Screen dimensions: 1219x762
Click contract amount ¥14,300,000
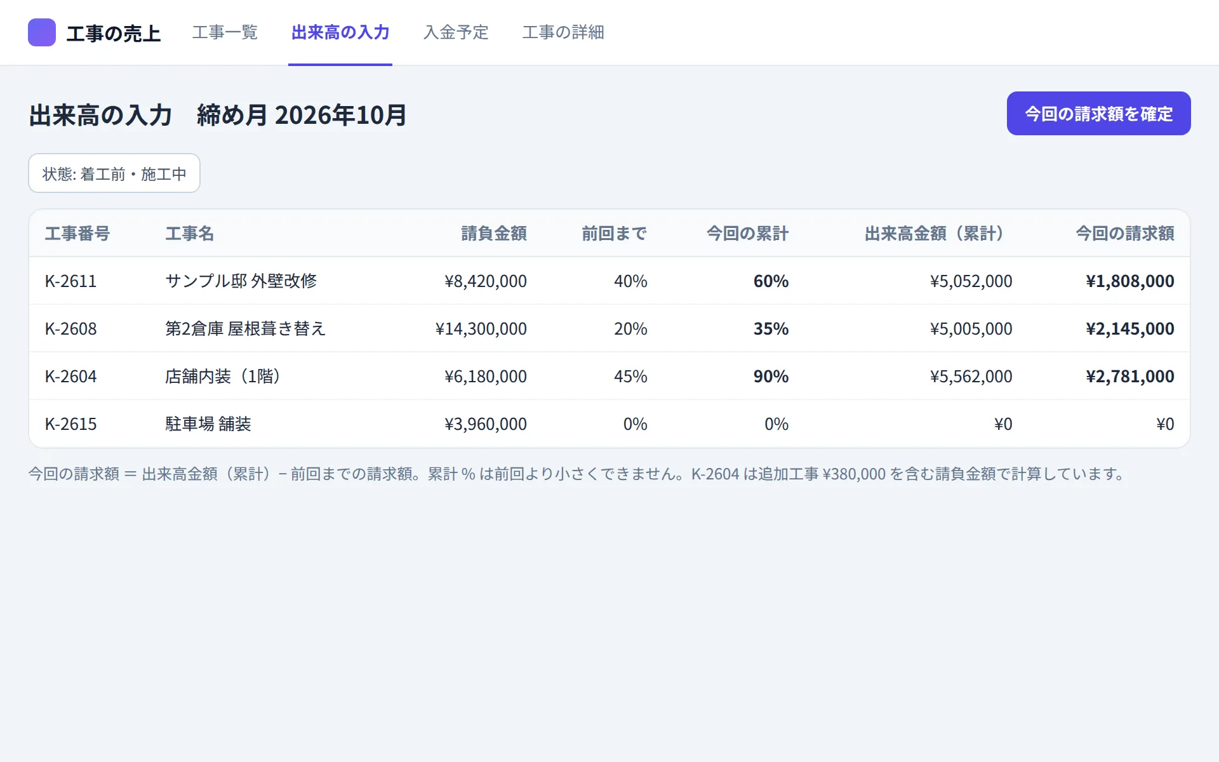tap(481, 329)
